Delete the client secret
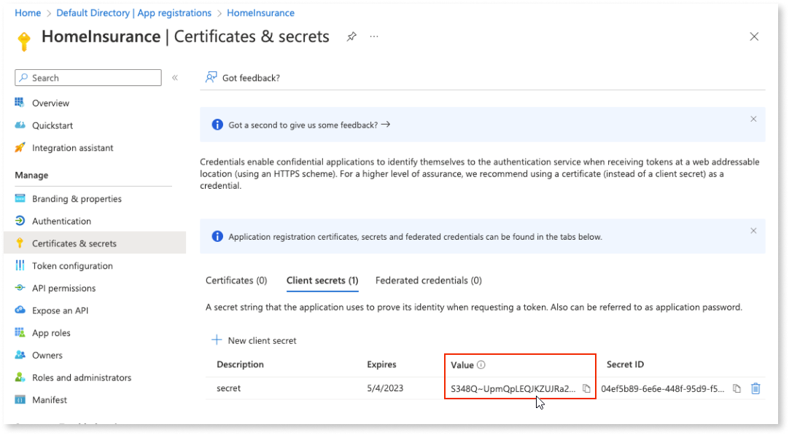Image resolution: width=789 pixels, height=435 pixels. 755,388
